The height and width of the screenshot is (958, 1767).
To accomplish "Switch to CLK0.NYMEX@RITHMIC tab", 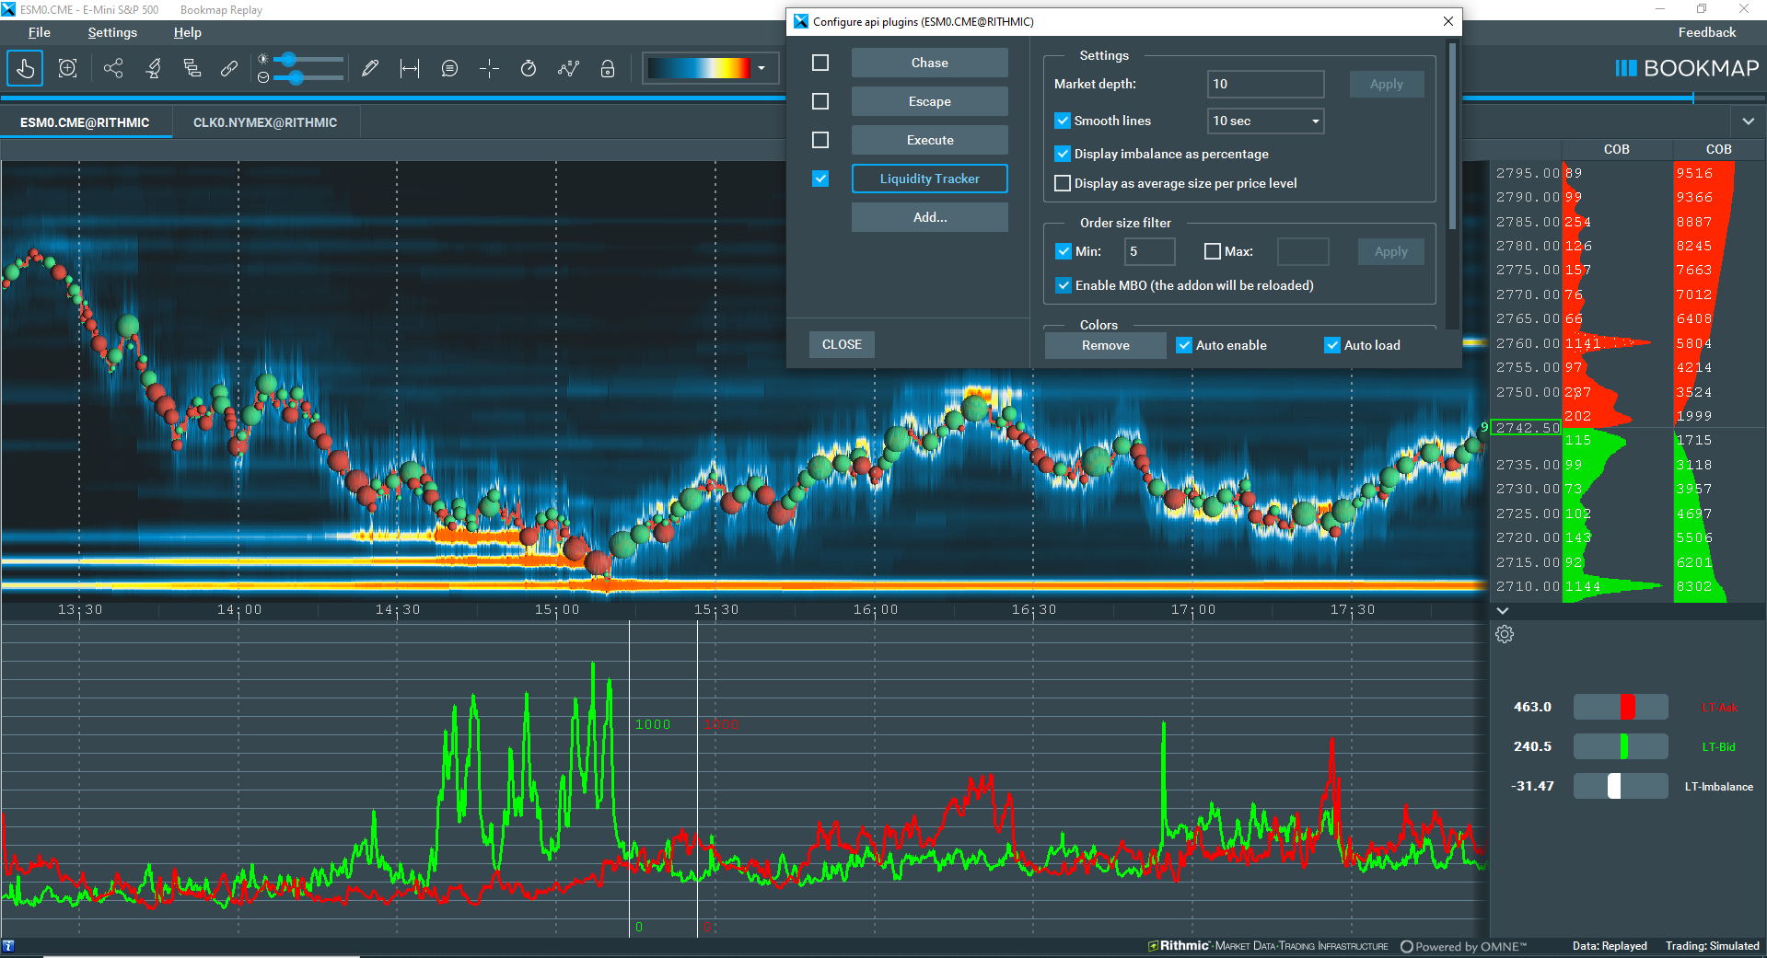I will pyautogui.click(x=265, y=122).
